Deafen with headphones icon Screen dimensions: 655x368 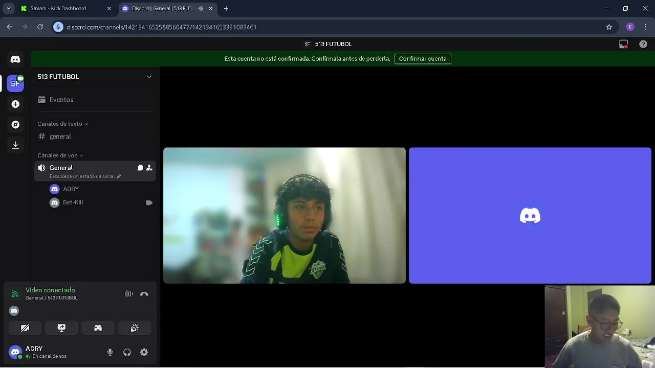pos(127,352)
